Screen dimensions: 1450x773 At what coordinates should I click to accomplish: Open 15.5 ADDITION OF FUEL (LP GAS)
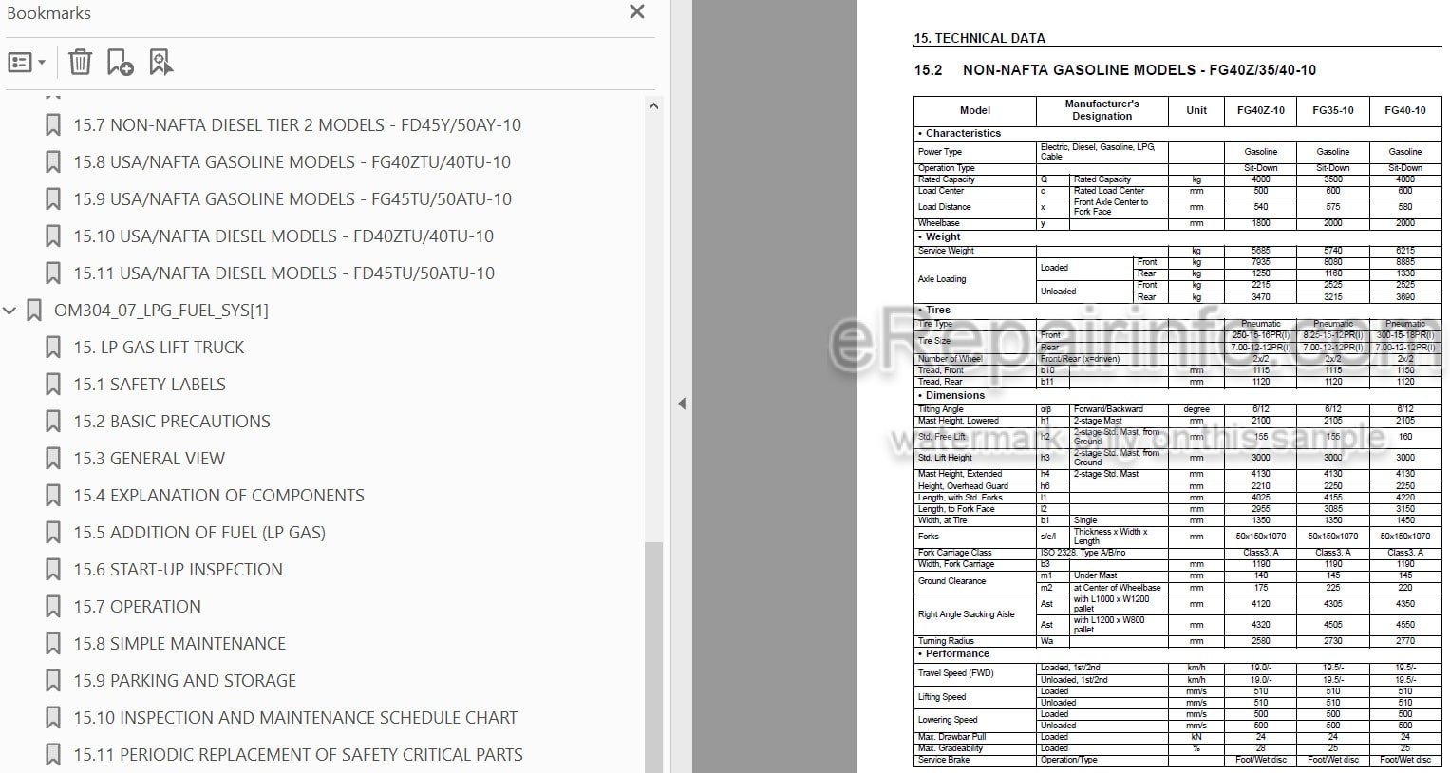click(199, 533)
